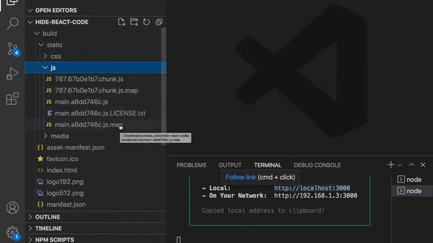
Task: Select the first node terminal instance
Action: click(x=412, y=180)
